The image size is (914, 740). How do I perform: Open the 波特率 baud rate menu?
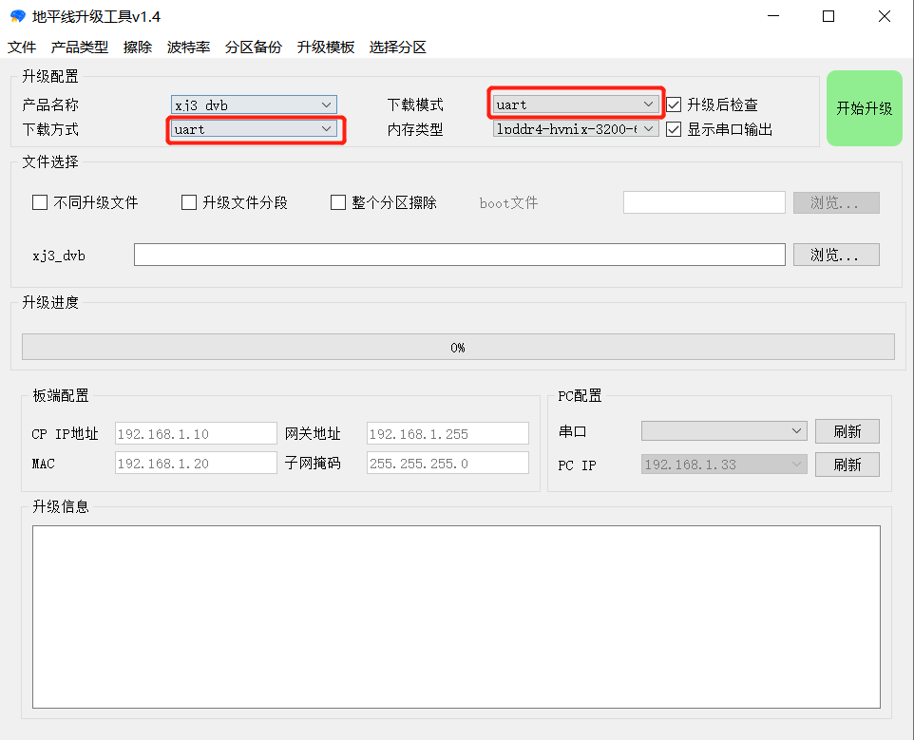coord(188,47)
